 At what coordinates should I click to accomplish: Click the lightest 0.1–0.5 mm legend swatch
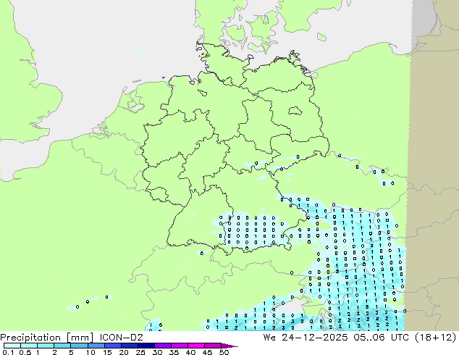coord(12,346)
